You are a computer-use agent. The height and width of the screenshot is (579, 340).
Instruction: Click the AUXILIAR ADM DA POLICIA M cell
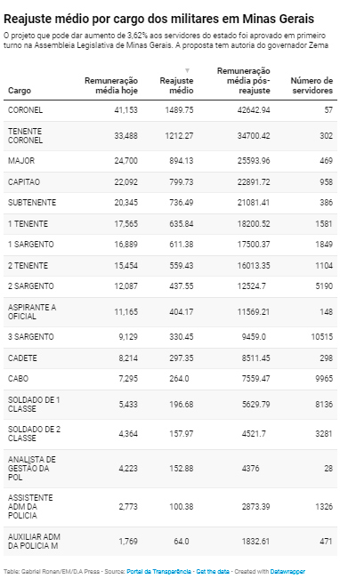34,541
